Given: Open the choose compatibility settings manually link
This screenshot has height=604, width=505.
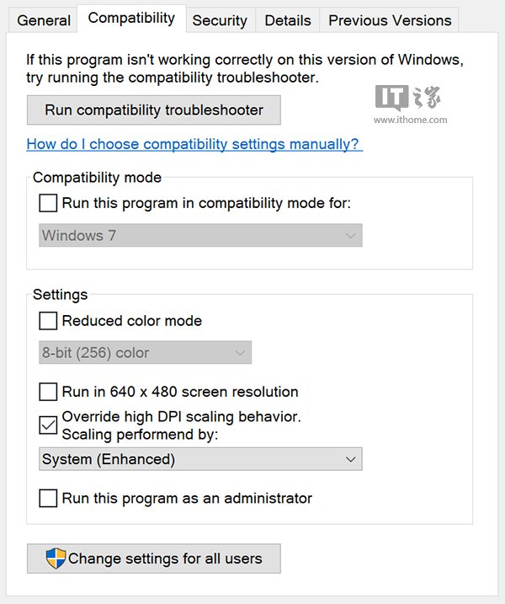Looking at the screenshot, I should click(x=194, y=144).
